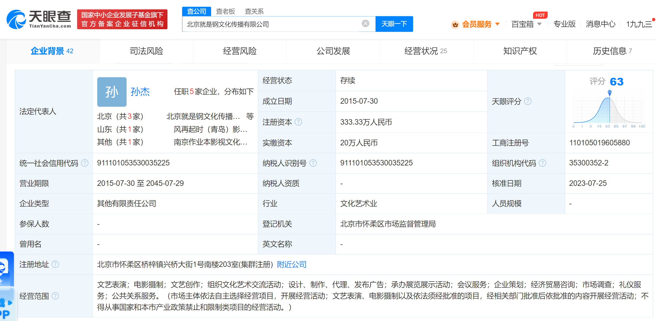
Task: Click the 其他（共1家）region entry
Action: click(120, 142)
